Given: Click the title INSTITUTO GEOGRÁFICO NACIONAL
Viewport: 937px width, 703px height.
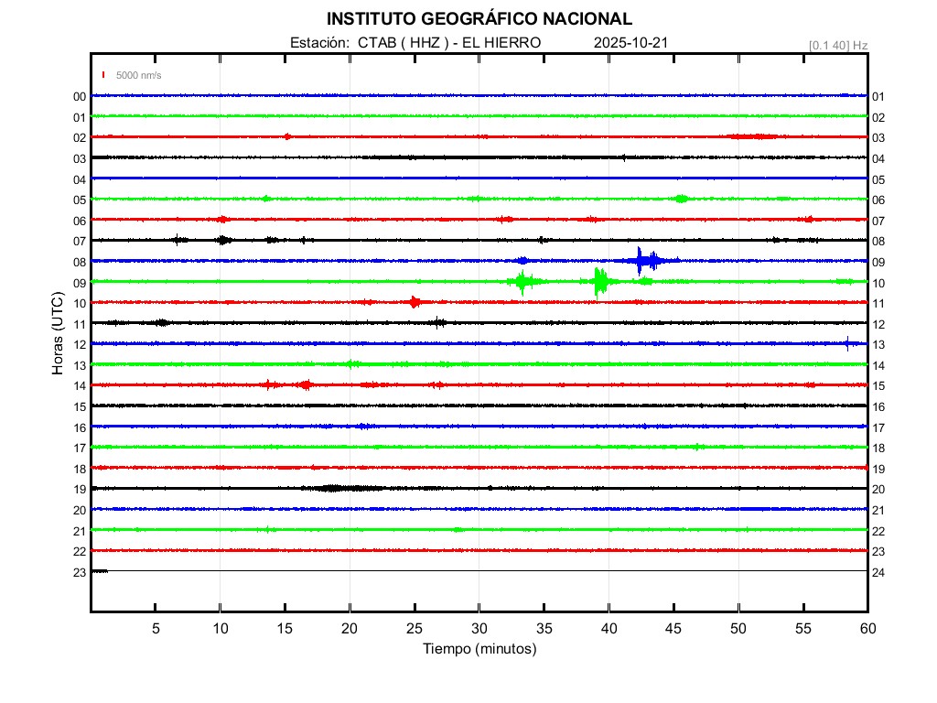Looking at the screenshot, I should coord(479,19).
